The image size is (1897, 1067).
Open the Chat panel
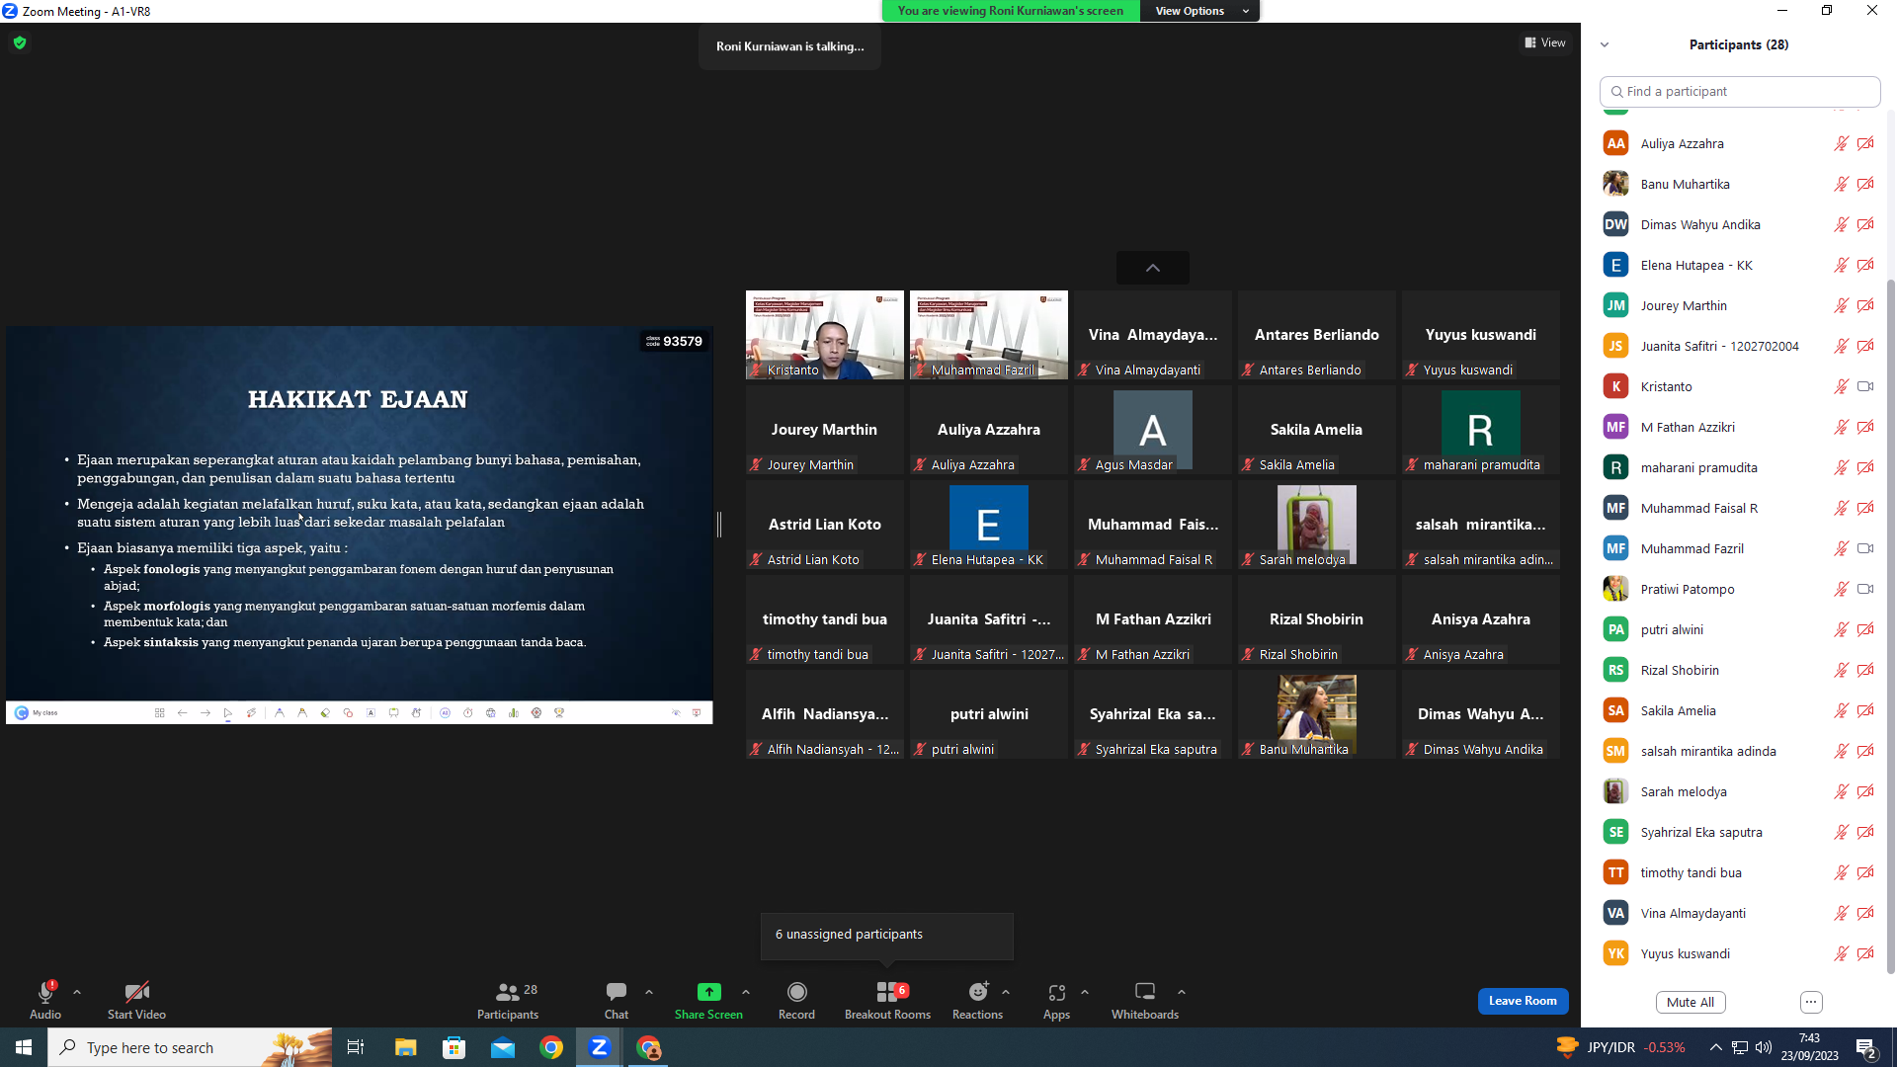617,1000
